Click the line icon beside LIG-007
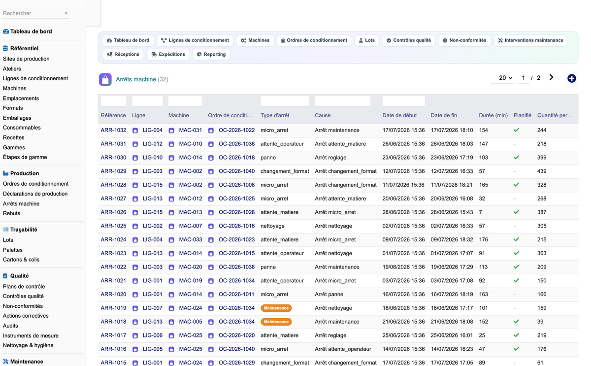591x366 pixels. click(x=135, y=308)
